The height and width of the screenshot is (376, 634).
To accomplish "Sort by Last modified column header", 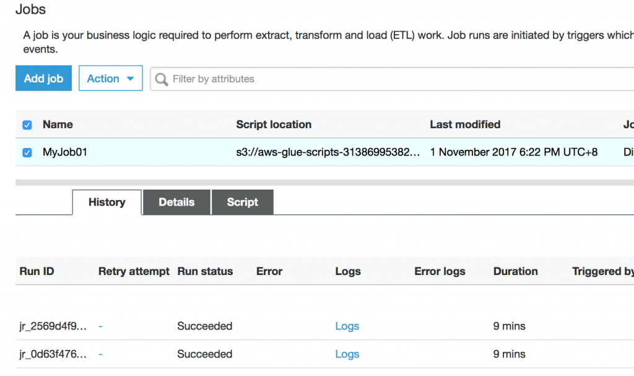I will (465, 125).
